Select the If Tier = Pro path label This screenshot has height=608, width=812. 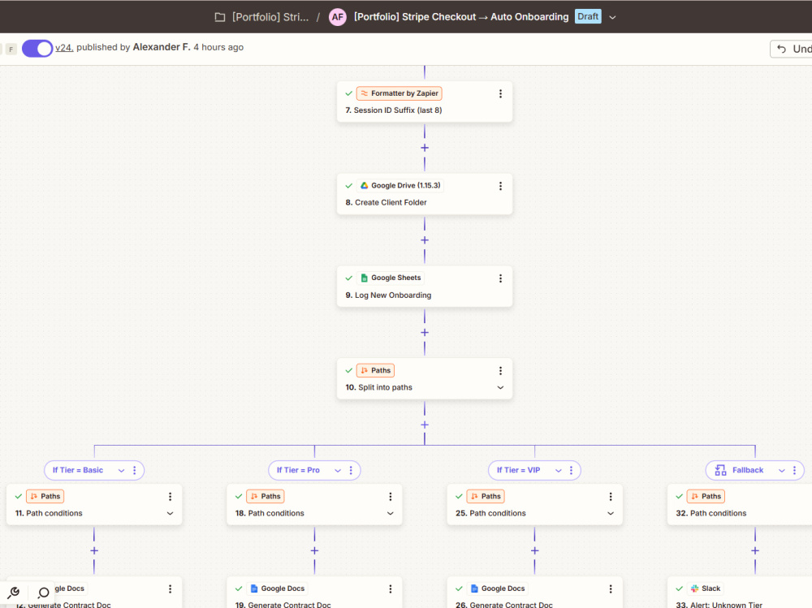click(x=298, y=470)
